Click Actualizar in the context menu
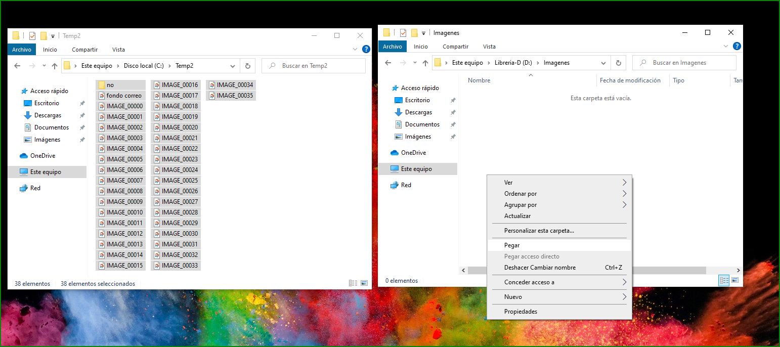 click(559, 216)
